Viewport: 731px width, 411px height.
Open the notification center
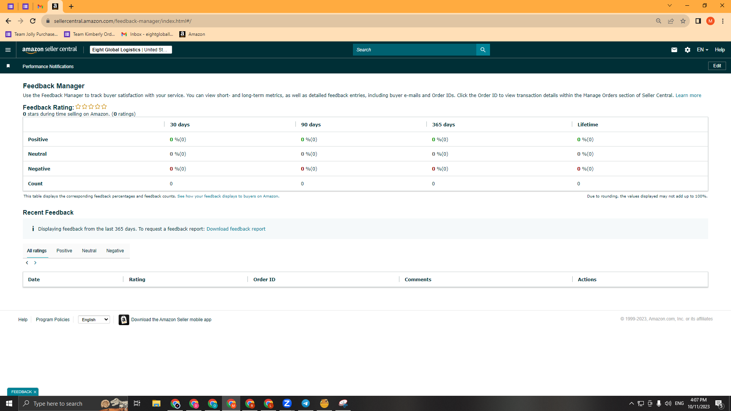(x=719, y=404)
